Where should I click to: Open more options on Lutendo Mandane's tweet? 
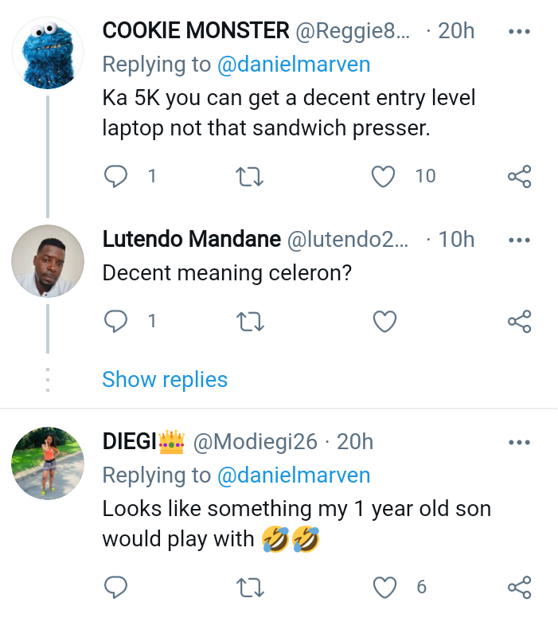519,239
